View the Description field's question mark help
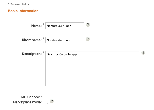Viewport: 154px width, 110px height. pos(143,53)
